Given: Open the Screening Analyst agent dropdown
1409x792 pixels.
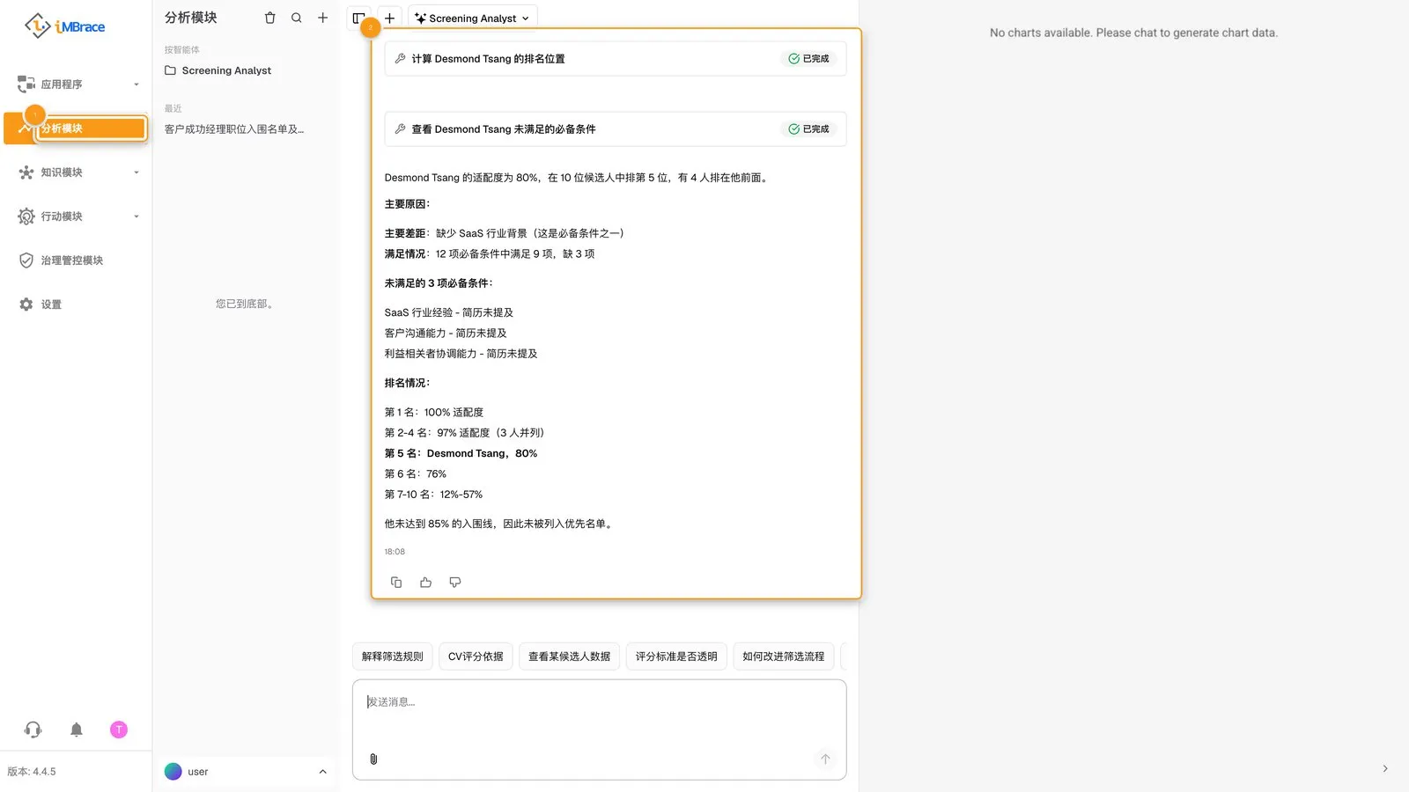Looking at the screenshot, I should click(472, 18).
